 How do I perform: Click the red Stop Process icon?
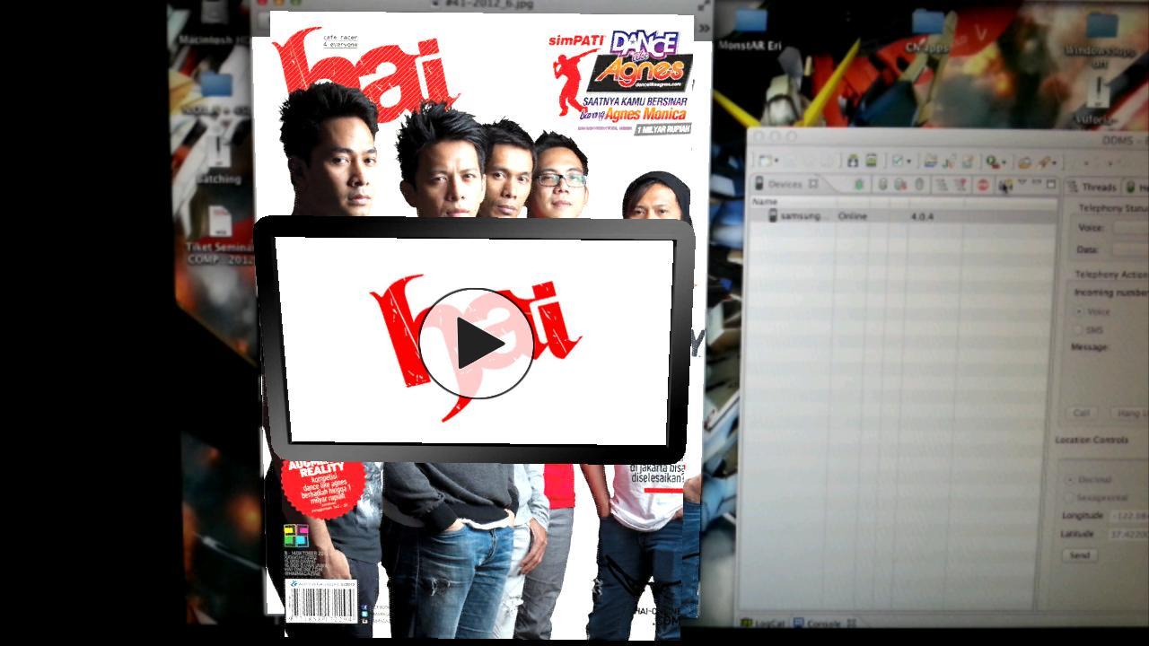(983, 185)
